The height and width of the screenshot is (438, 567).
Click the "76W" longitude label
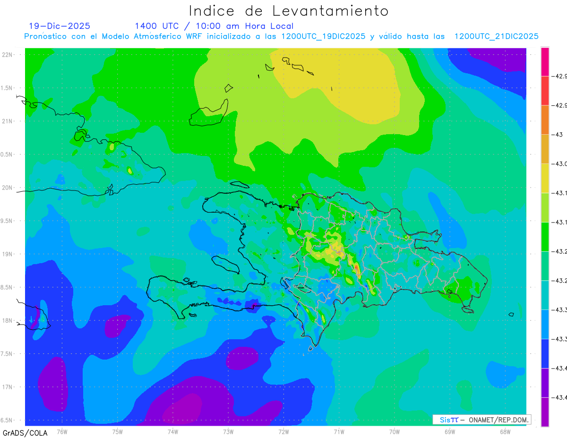click(62, 431)
